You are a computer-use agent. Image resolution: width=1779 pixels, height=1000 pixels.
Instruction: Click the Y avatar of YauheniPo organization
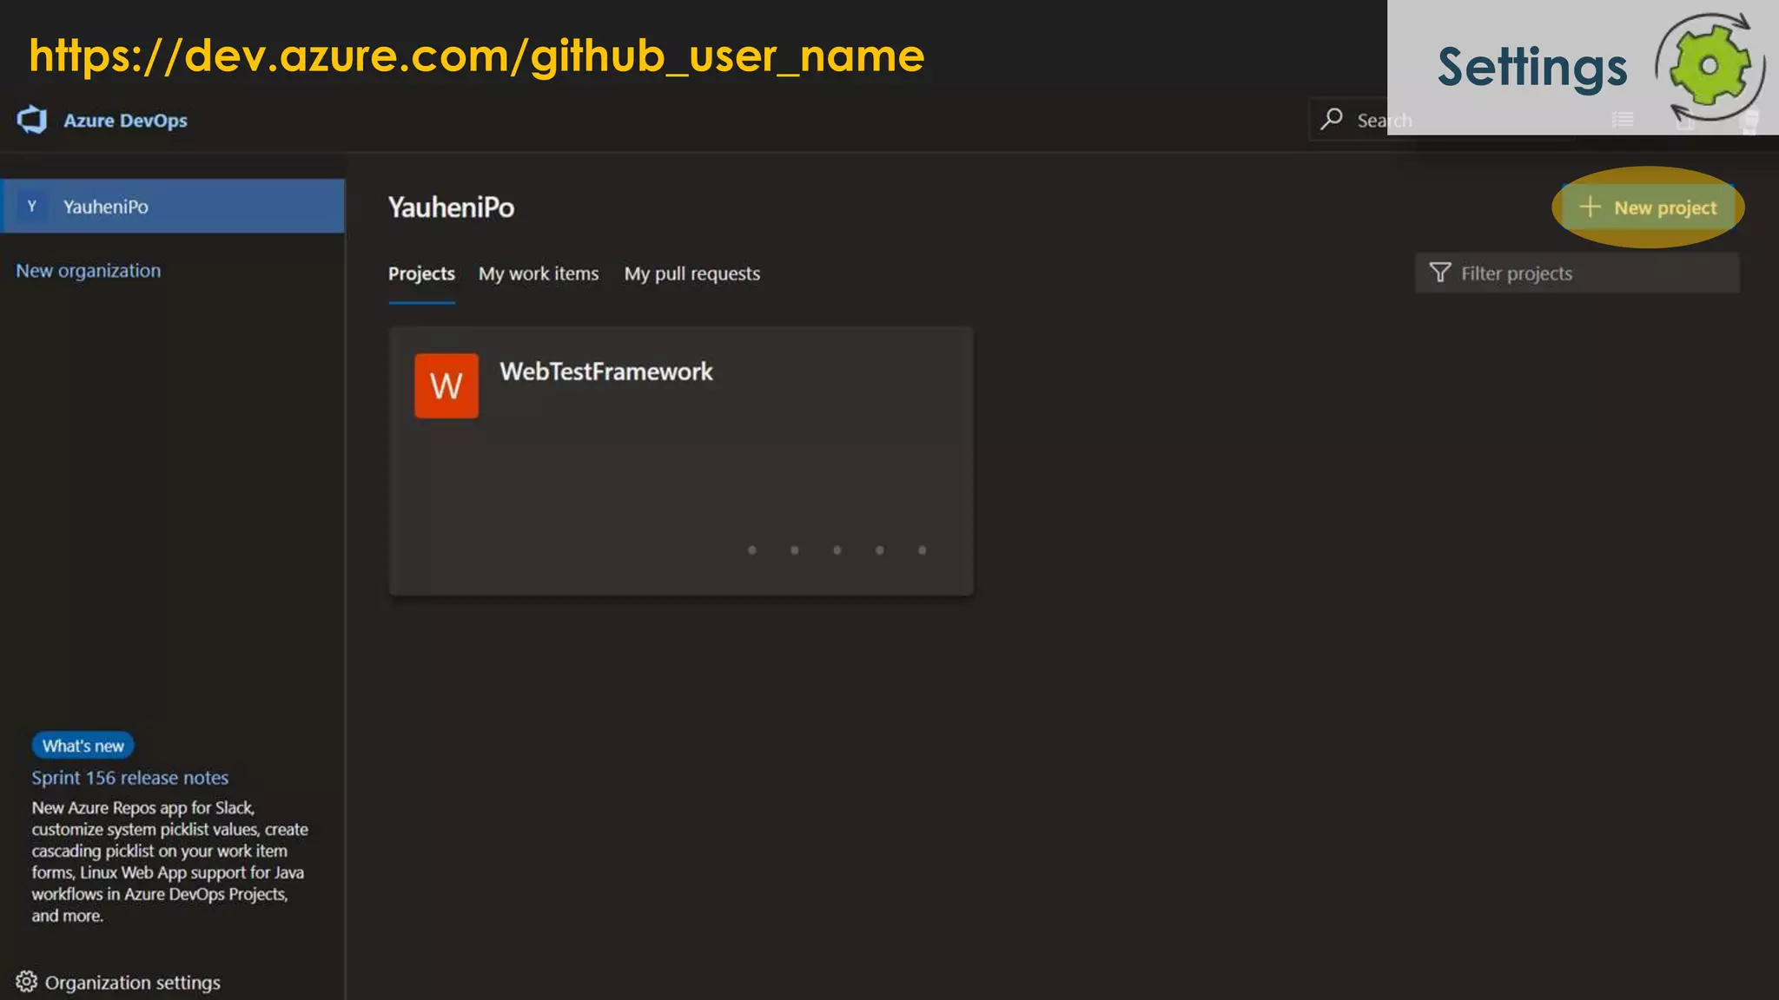pos(32,206)
